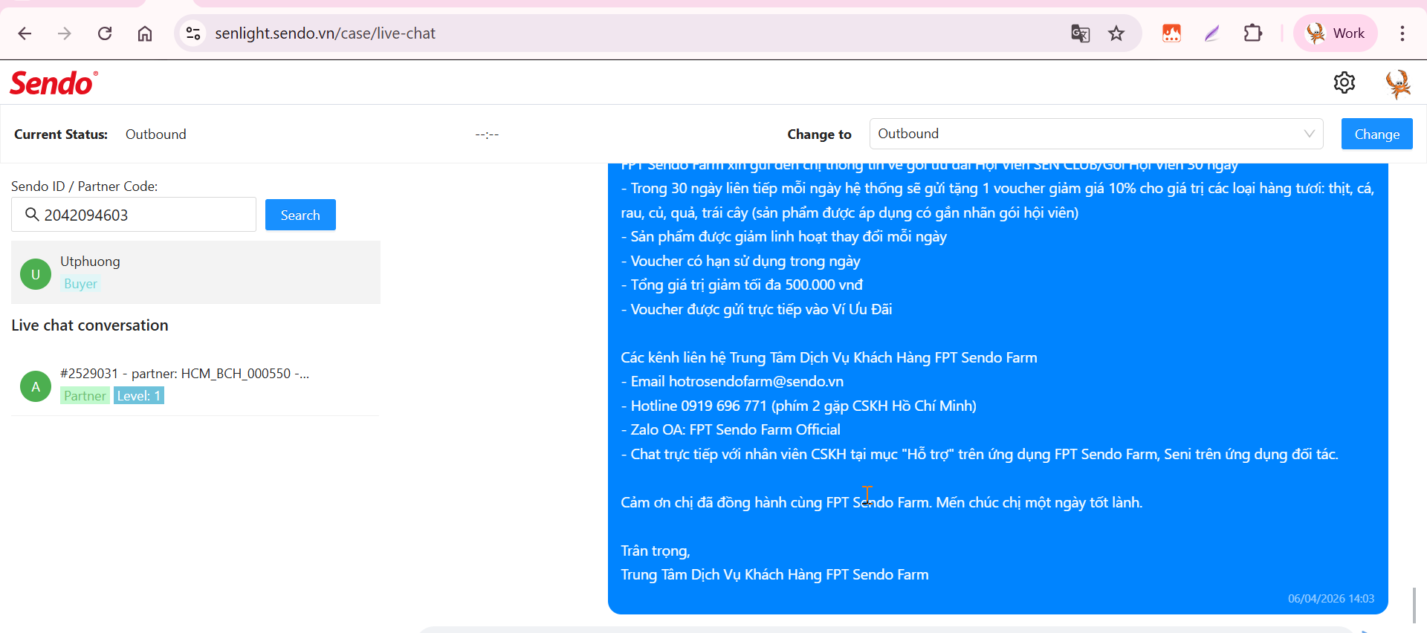1427x633 pixels.
Task: Open the Sendo settings gear
Action: point(1345,82)
